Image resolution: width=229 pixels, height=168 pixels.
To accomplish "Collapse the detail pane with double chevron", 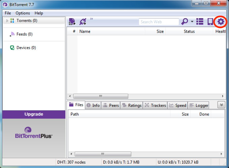I will pos(221,105).
